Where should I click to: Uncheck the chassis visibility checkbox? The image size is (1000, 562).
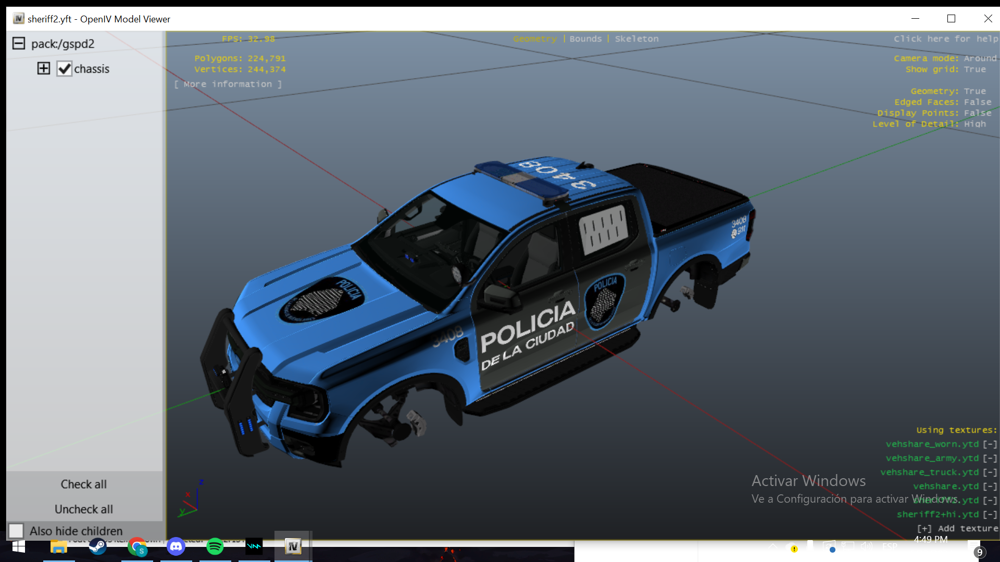(x=64, y=69)
